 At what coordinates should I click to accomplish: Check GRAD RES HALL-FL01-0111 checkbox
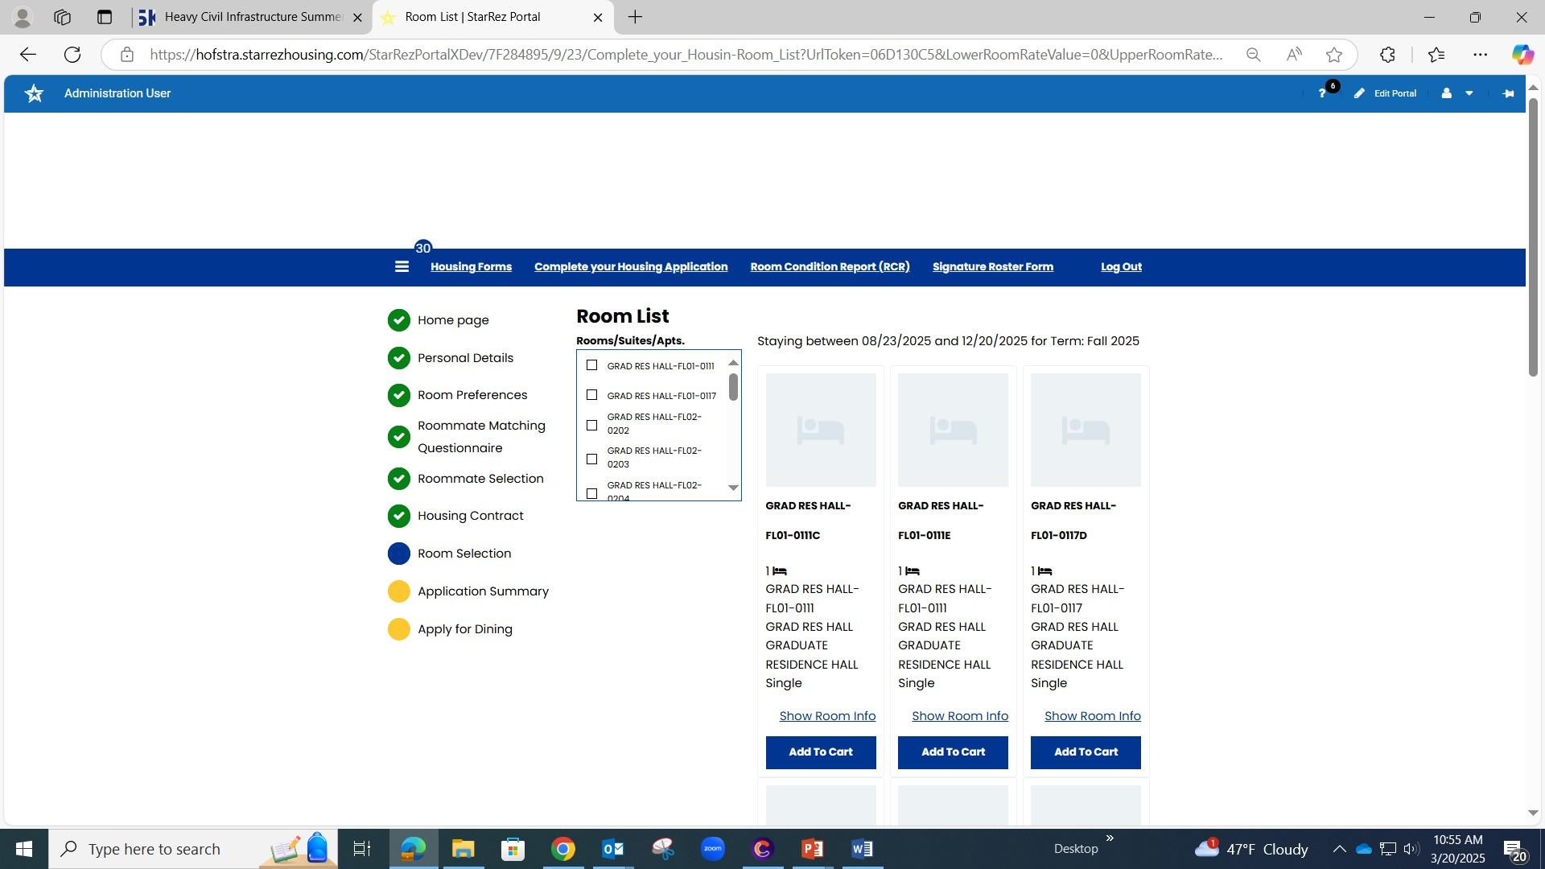click(x=592, y=365)
